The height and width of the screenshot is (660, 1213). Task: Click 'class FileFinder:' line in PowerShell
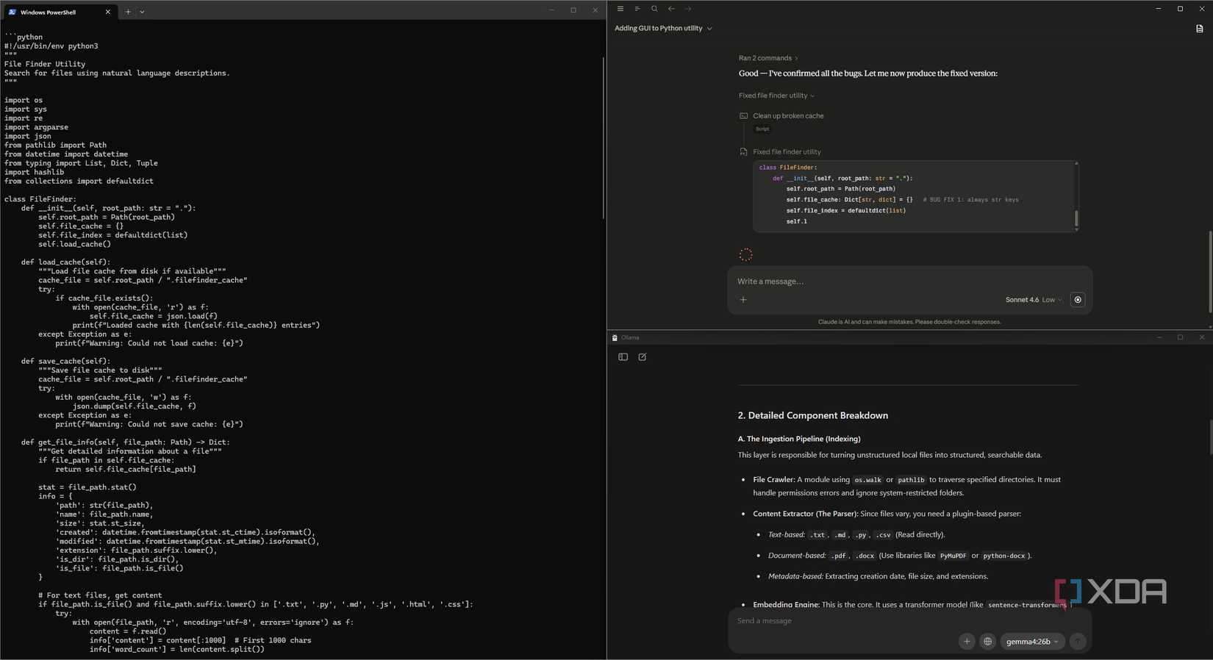pos(40,199)
